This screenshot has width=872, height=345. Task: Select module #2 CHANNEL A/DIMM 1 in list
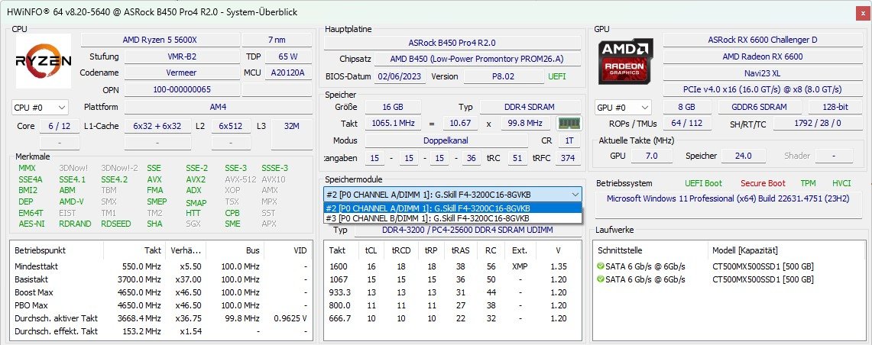click(452, 208)
